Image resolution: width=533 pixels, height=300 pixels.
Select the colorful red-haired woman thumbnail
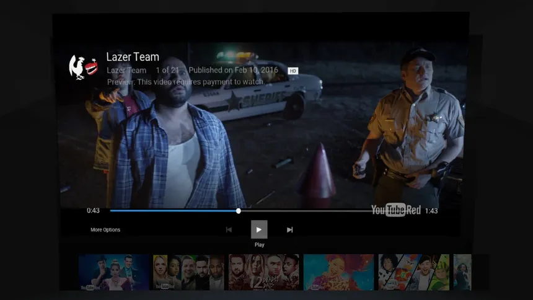click(338, 272)
